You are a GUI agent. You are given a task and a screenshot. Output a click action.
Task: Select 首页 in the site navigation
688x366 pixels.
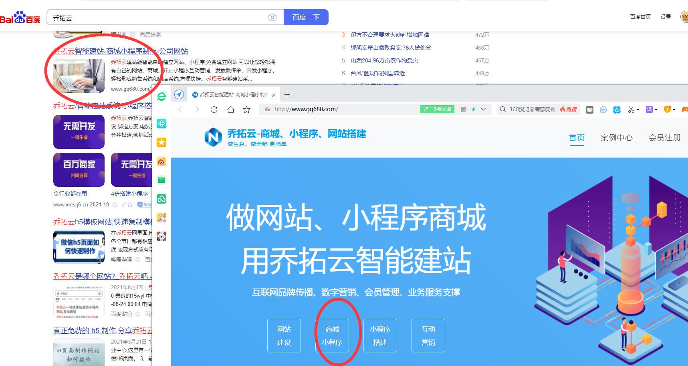[577, 138]
